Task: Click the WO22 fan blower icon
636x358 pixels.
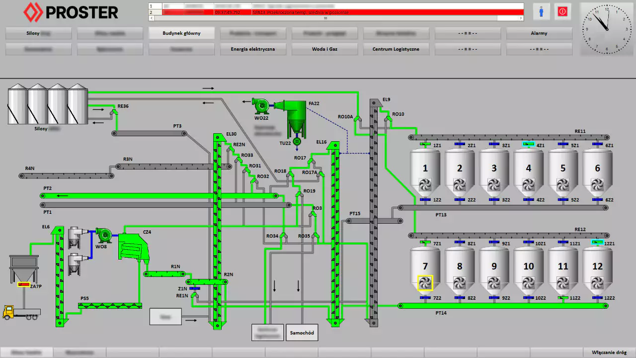Action: pos(260,105)
